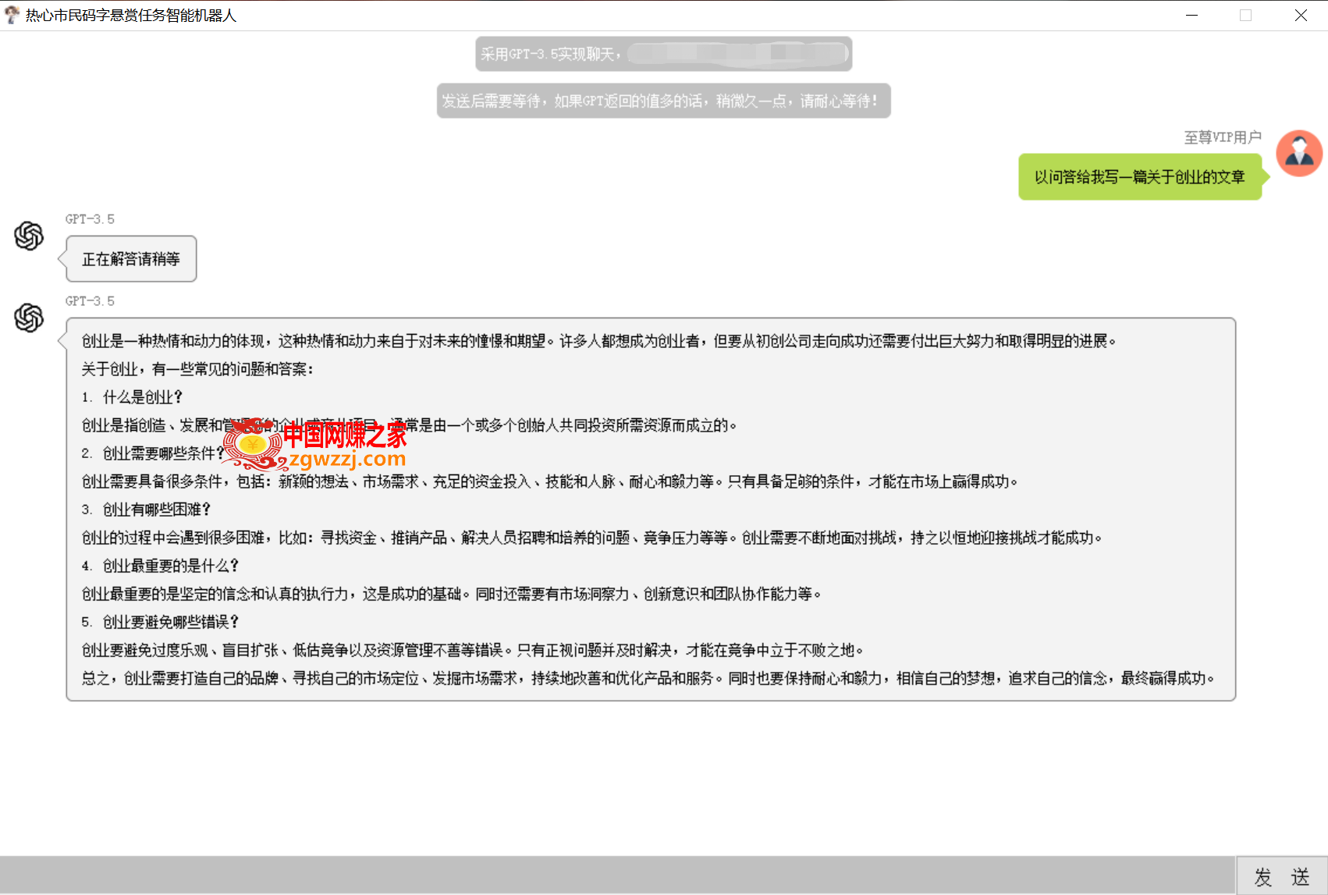Image resolution: width=1328 pixels, height=895 pixels.
Task: Minimize the chat robot window
Action: pos(1191,15)
